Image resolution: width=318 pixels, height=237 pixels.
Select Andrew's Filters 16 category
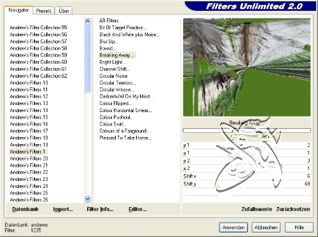(x=29, y=124)
